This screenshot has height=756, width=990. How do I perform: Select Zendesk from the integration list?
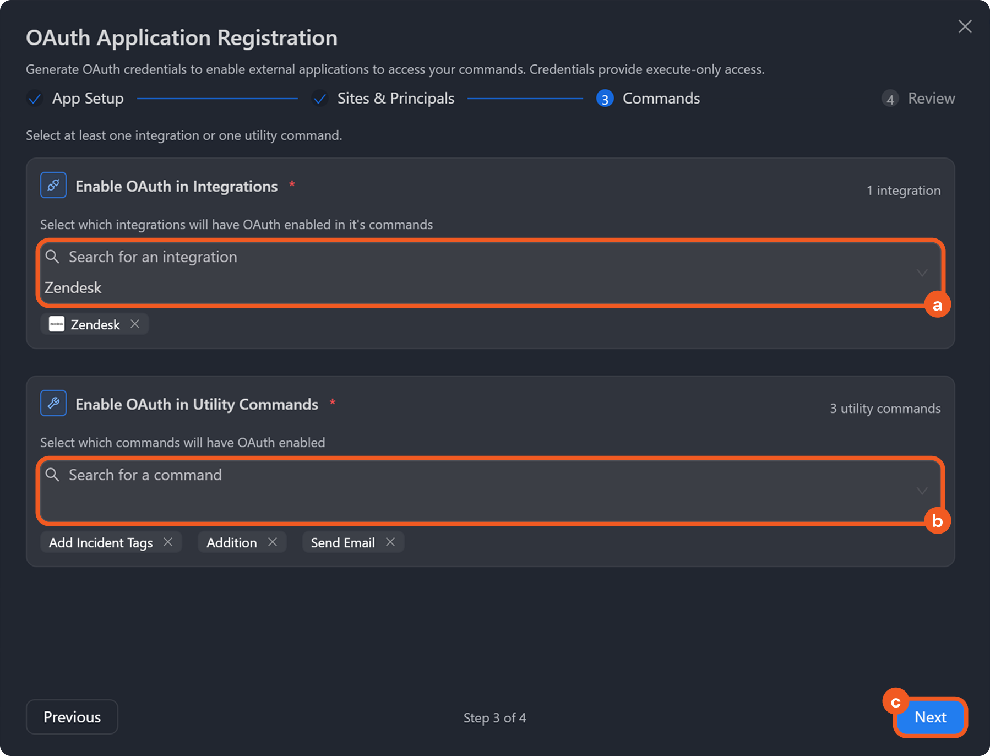point(73,287)
